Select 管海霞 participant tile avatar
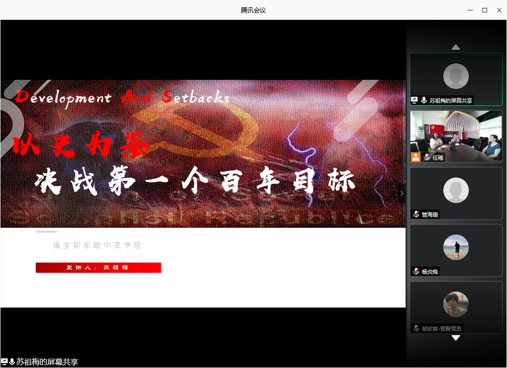This screenshot has width=507, height=368. tap(456, 190)
